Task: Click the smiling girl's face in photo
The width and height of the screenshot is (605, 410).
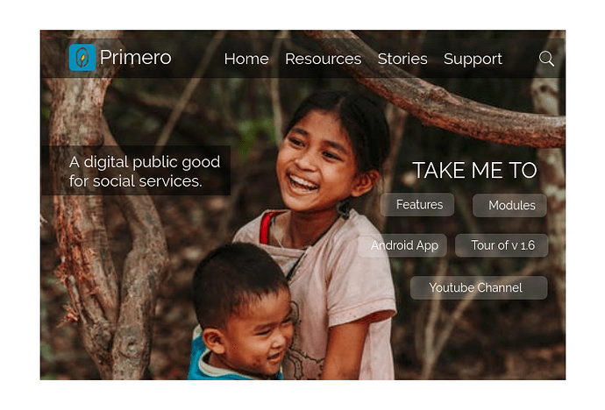Action: click(x=315, y=160)
